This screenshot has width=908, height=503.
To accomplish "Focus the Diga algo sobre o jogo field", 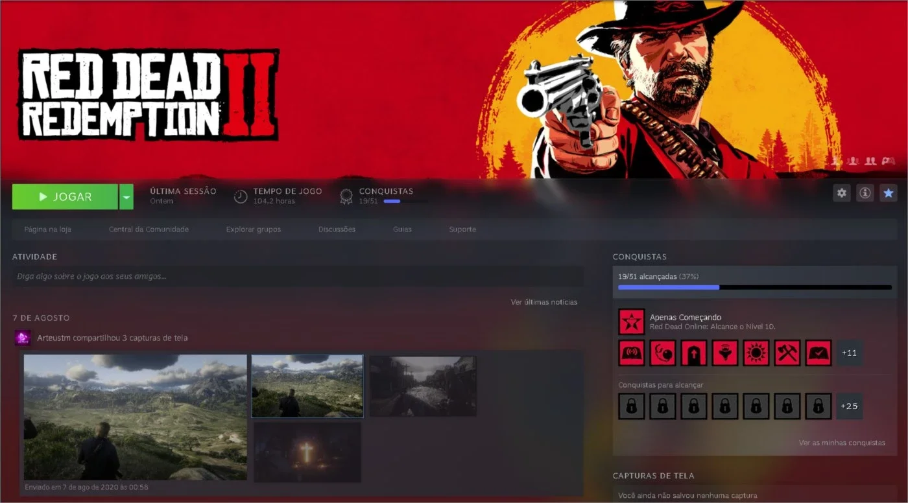I will click(298, 276).
